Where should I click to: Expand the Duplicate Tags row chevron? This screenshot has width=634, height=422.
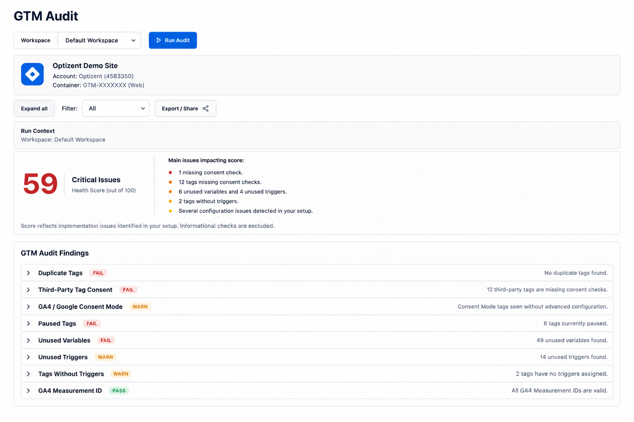coord(28,273)
